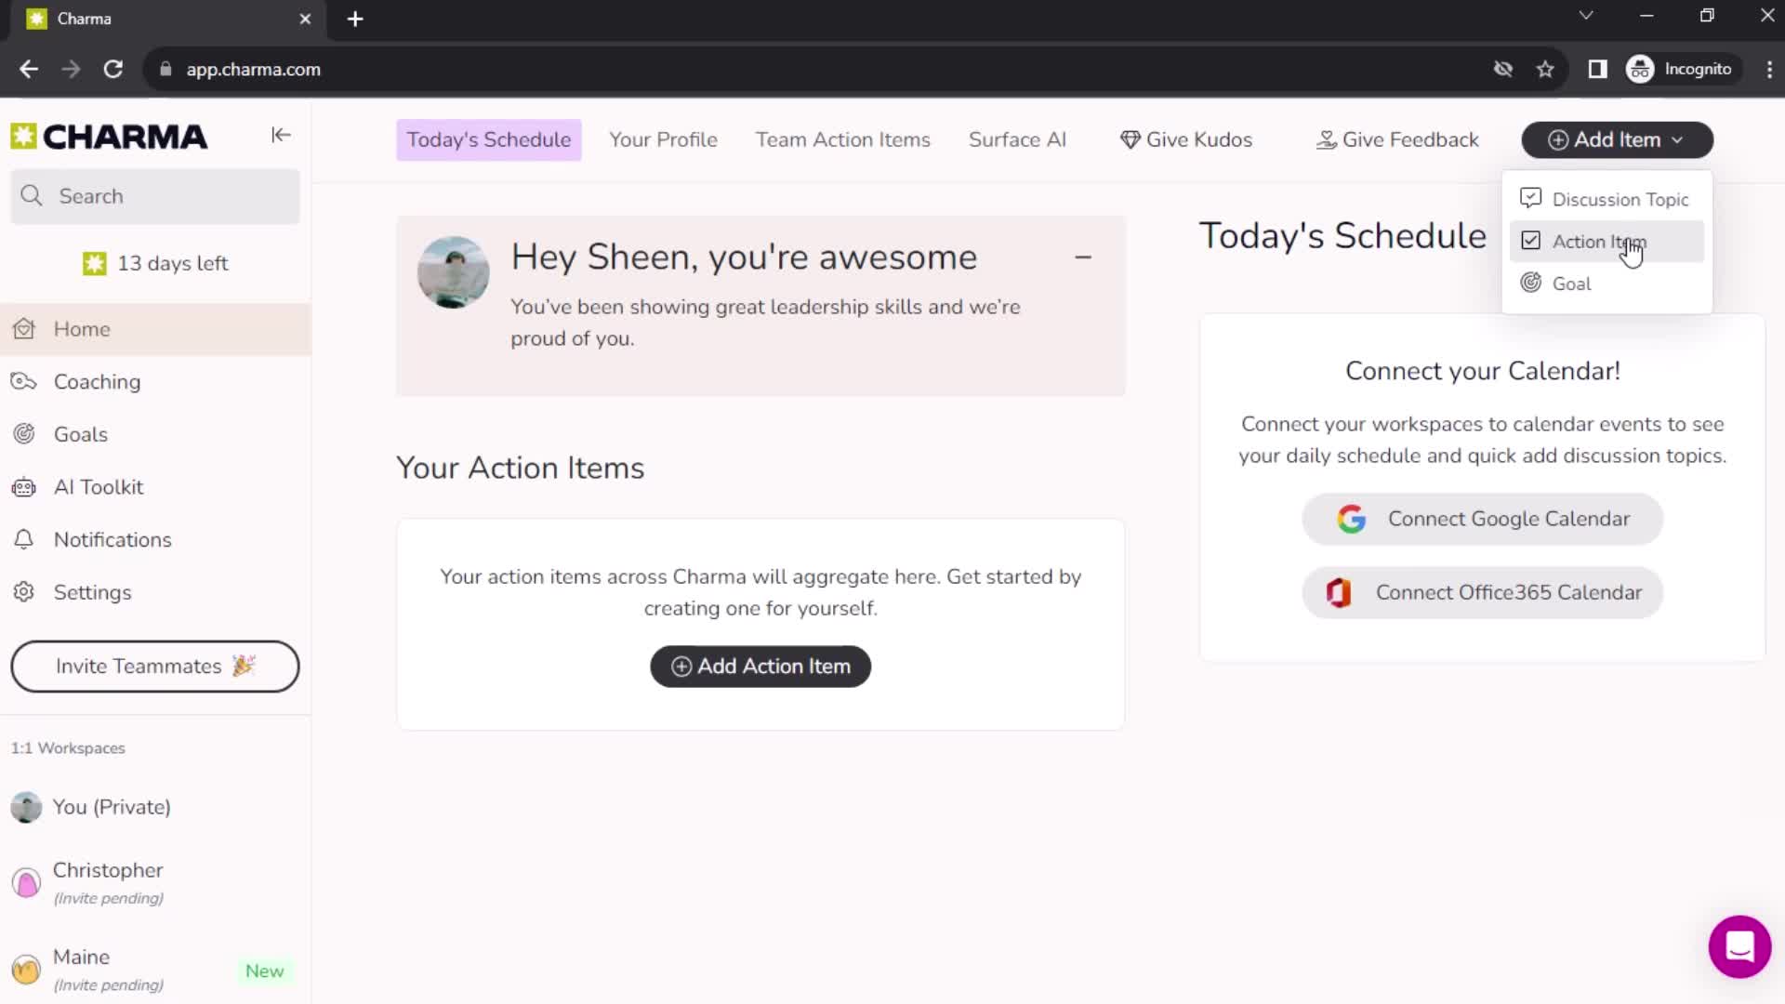Expand the Add Item dropdown menu
This screenshot has height=1004, width=1785.
click(x=1617, y=139)
